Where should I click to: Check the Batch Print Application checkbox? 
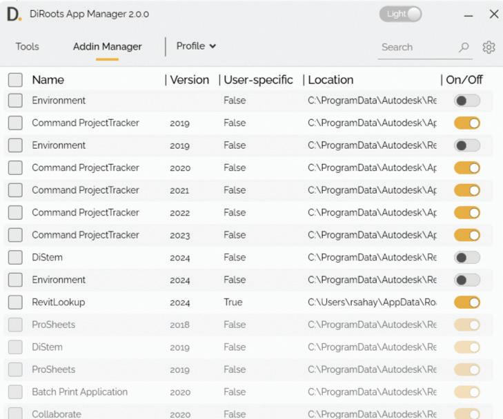[15, 392]
